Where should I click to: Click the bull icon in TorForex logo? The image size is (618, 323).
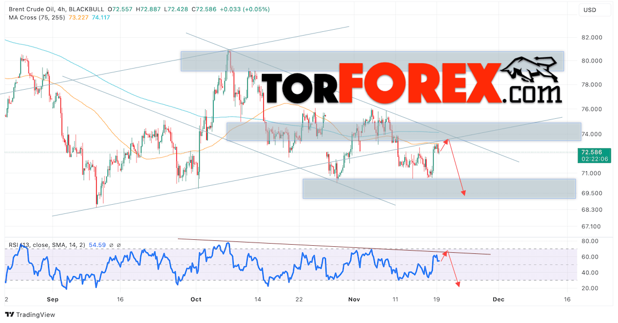tap(532, 73)
